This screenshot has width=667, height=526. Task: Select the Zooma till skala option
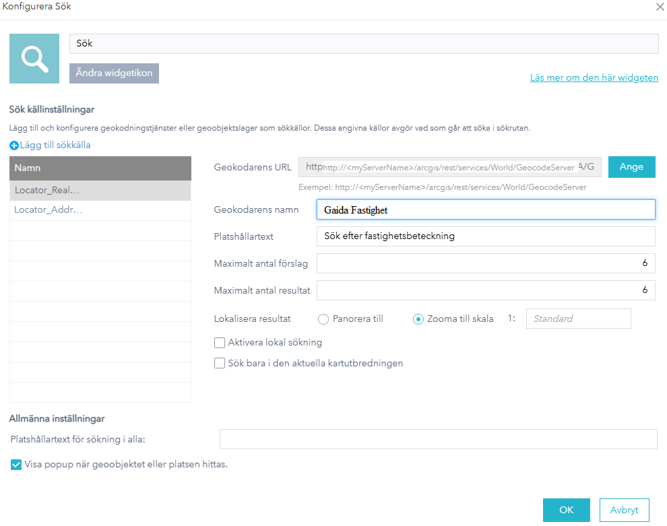click(418, 319)
